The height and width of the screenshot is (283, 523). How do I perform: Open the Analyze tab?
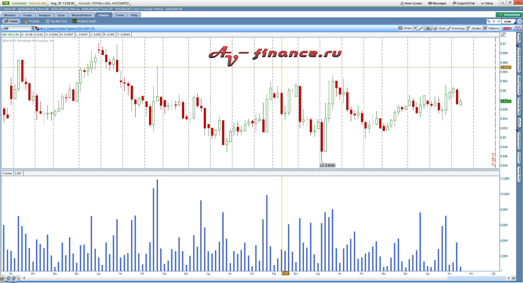[x=44, y=15]
